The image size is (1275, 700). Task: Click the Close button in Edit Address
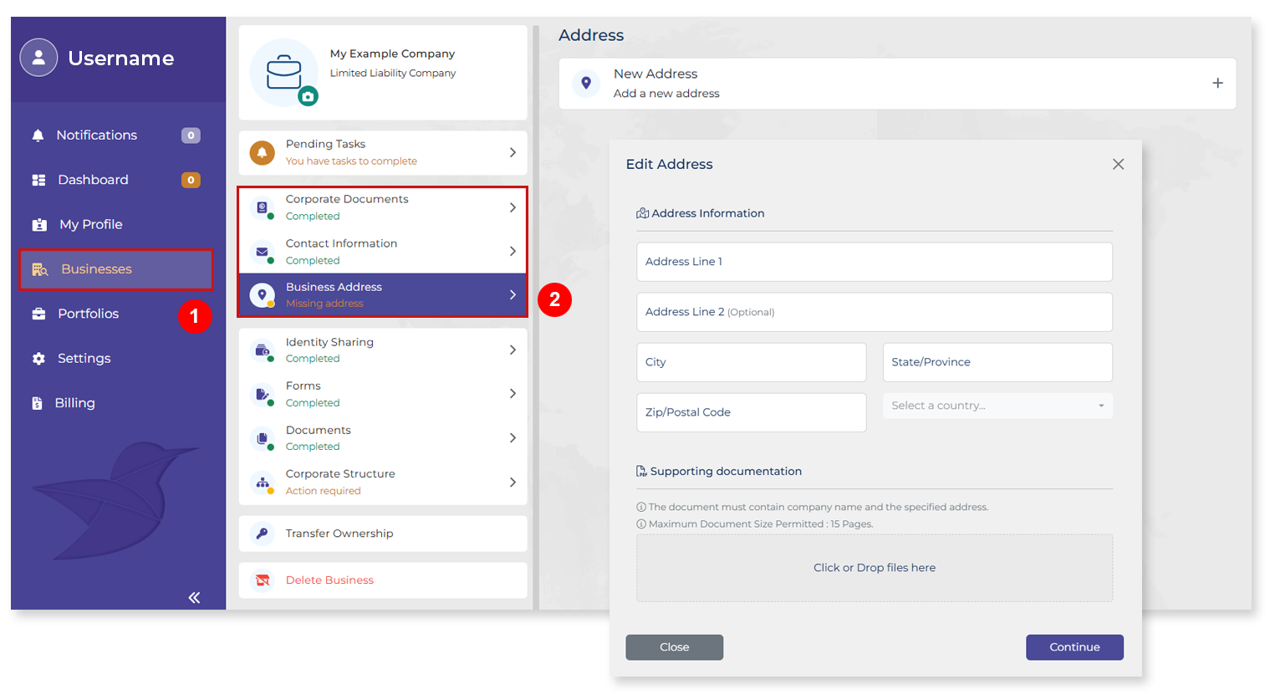(674, 646)
